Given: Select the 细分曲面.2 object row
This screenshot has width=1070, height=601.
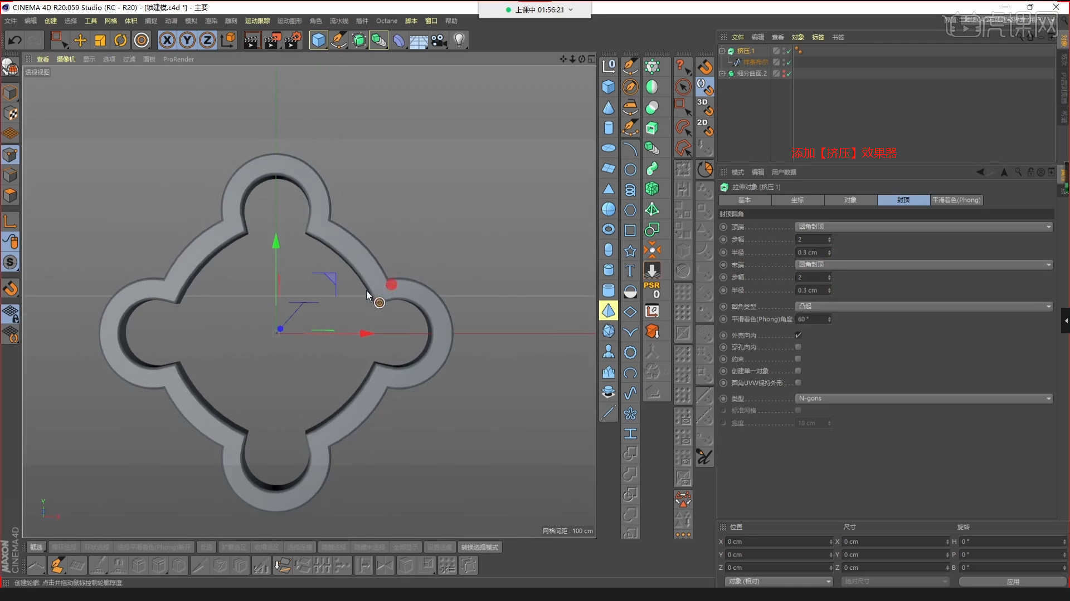Looking at the screenshot, I should click(x=751, y=73).
